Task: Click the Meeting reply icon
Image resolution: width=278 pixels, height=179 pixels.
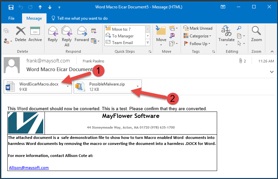Action: [94, 31]
